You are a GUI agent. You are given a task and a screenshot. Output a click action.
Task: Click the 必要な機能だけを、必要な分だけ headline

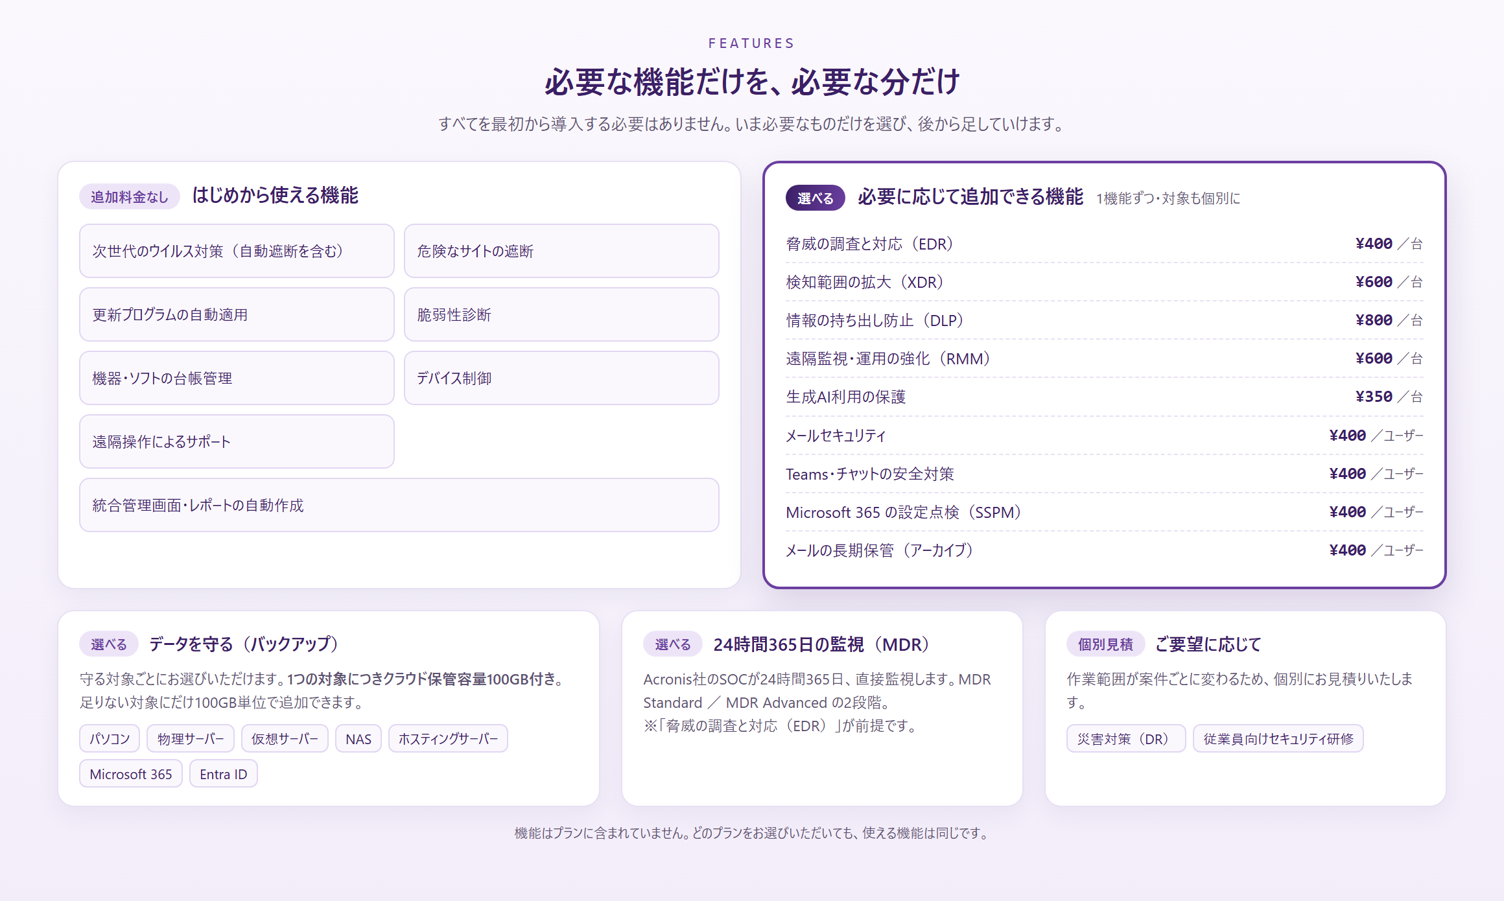click(x=752, y=82)
